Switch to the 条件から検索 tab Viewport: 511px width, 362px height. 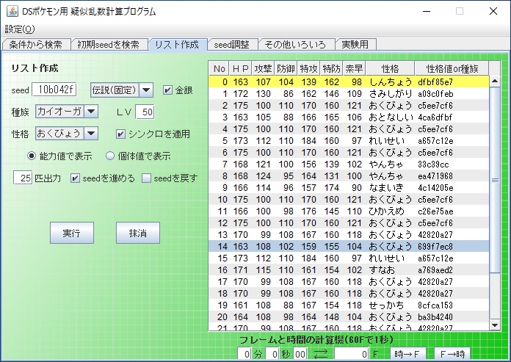[35, 45]
